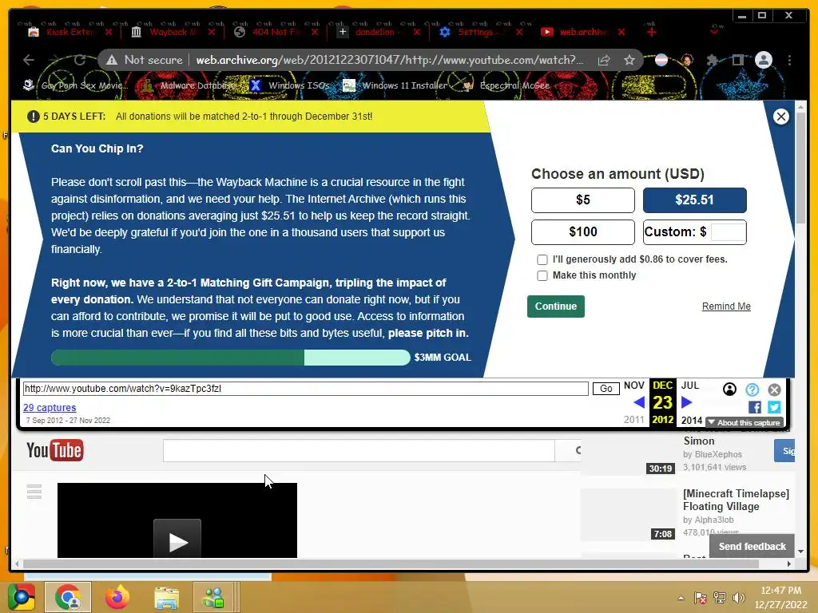818x613 pixels.
Task: Click Remind Me link
Action: 726,306
